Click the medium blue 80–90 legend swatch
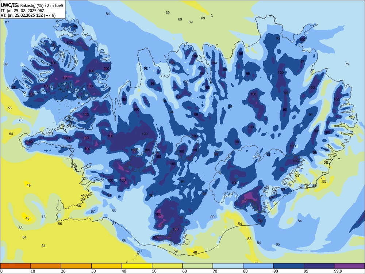The height and width of the screenshot is (274, 365). [258, 266]
